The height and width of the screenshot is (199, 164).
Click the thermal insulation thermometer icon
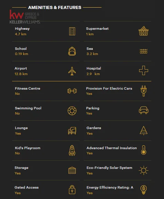tap(144, 150)
